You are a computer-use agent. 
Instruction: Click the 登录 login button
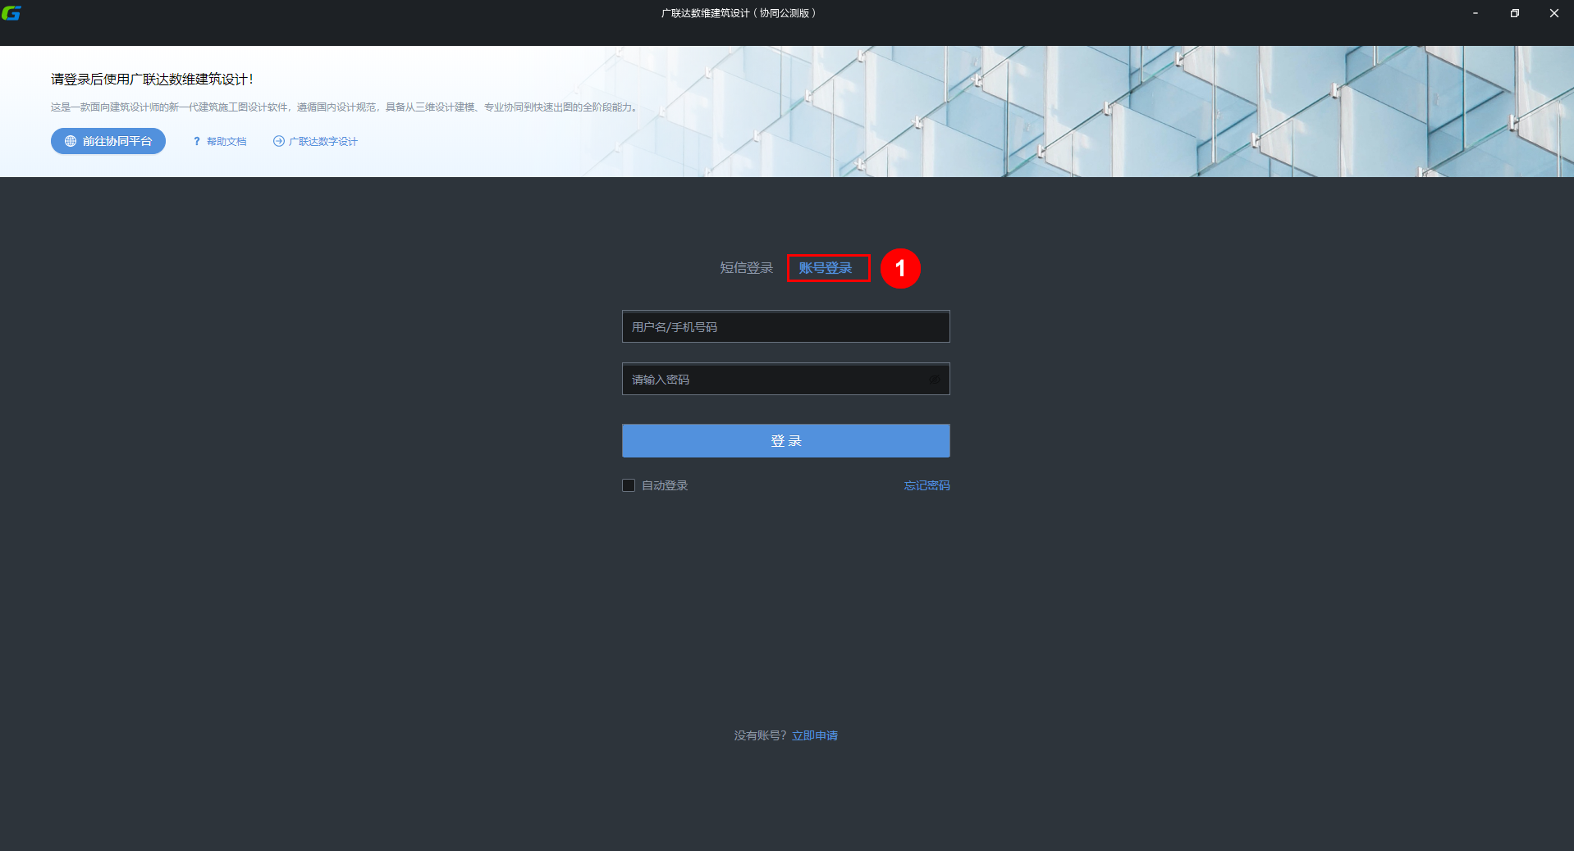[786, 440]
